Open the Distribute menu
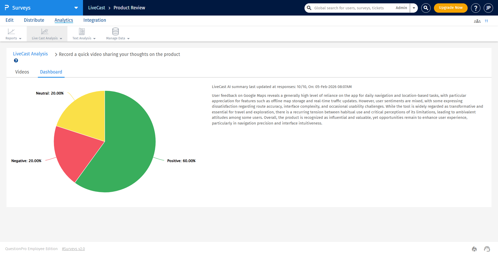498x256 pixels. click(34, 20)
